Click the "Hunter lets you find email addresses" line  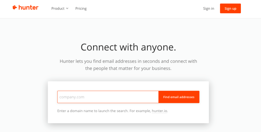128,61
